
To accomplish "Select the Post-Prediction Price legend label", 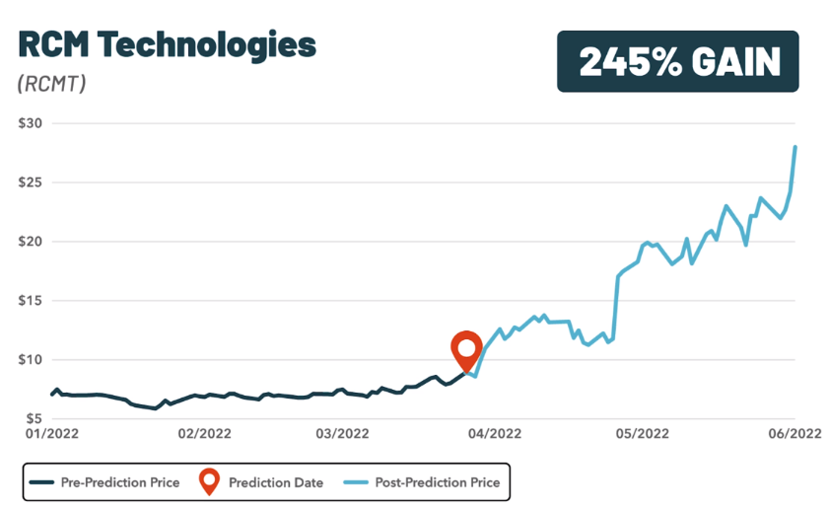I will (x=439, y=483).
